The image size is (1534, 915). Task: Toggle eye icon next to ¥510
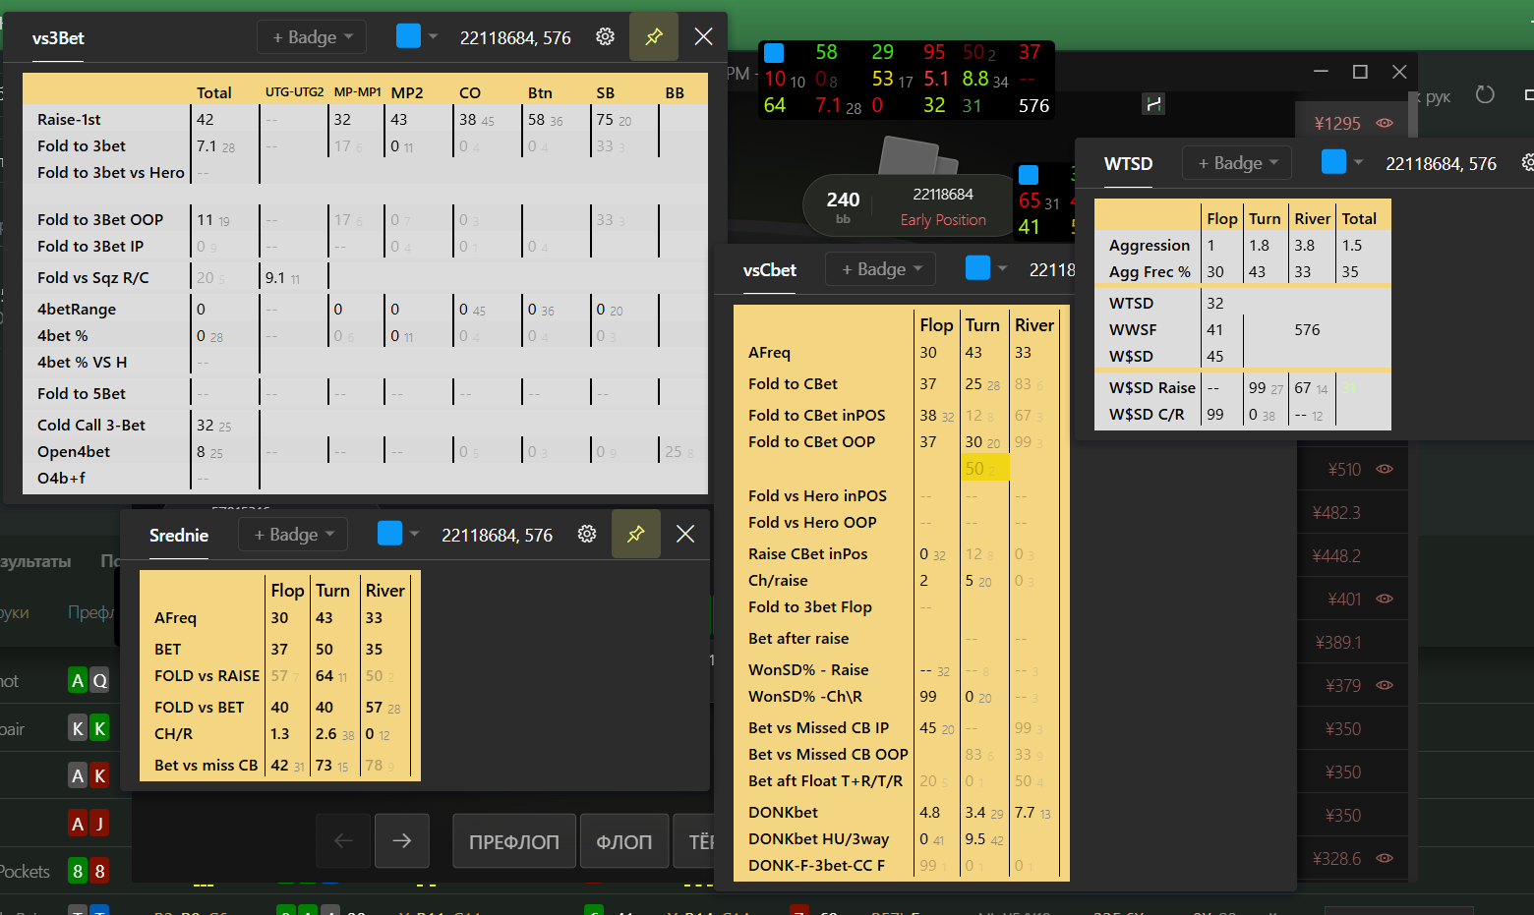[x=1385, y=469]
